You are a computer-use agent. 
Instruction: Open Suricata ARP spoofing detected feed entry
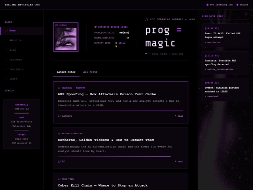tap(225, 63)
